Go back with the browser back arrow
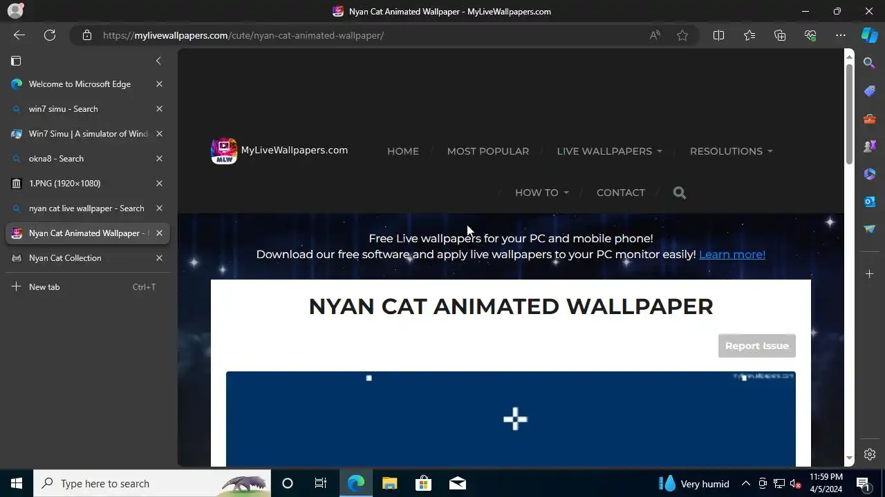This screenshot has height=497, width=885. [19, 35]
